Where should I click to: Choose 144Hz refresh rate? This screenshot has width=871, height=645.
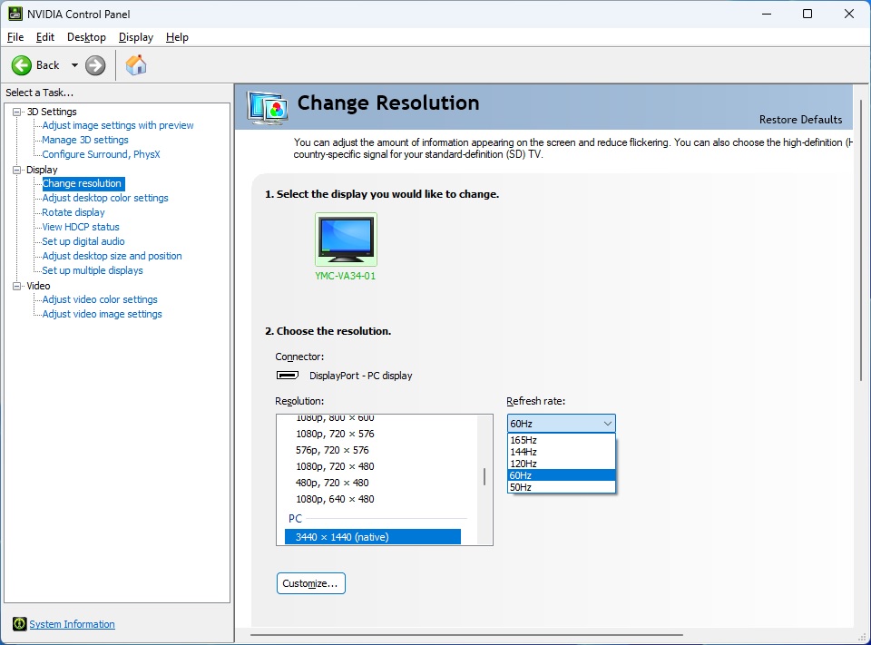tap(561, 452)
